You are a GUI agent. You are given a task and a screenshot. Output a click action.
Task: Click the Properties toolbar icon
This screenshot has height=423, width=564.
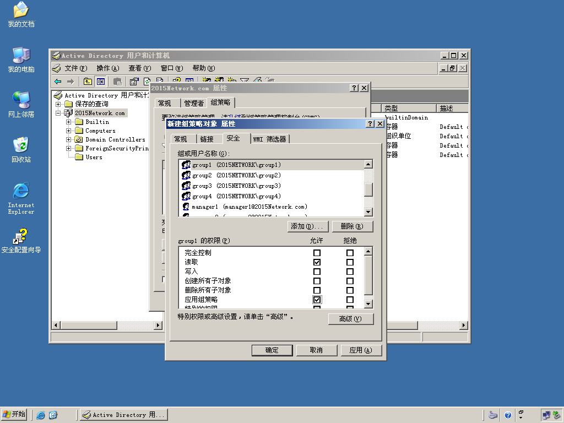[134, 82]
